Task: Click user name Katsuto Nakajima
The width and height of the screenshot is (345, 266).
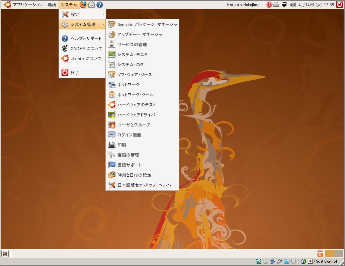Action: (x=243, y=5)
